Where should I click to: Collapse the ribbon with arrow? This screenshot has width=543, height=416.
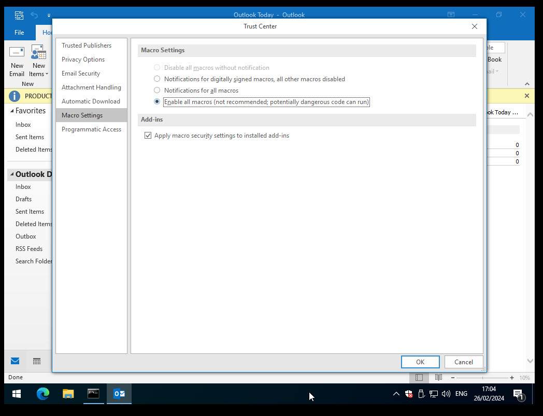coord(527,84)
